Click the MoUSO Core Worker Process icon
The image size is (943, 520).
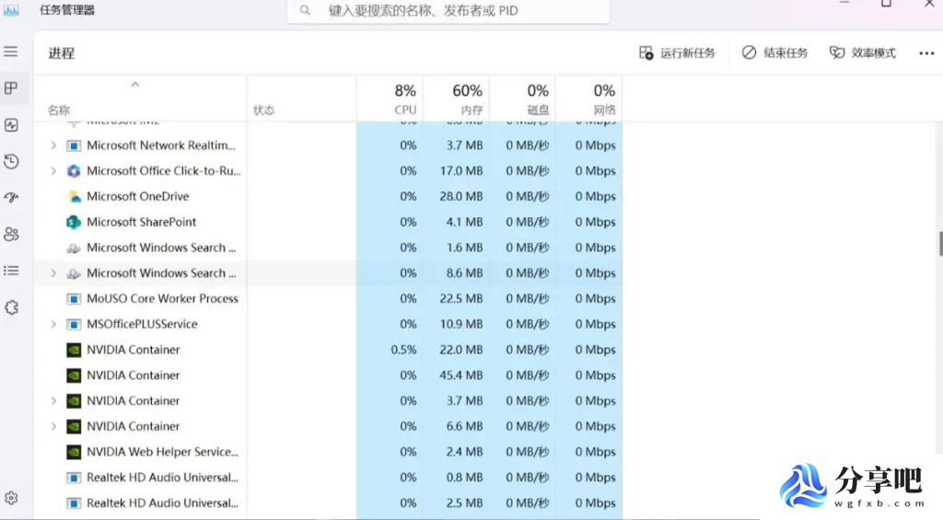[74, 299]
